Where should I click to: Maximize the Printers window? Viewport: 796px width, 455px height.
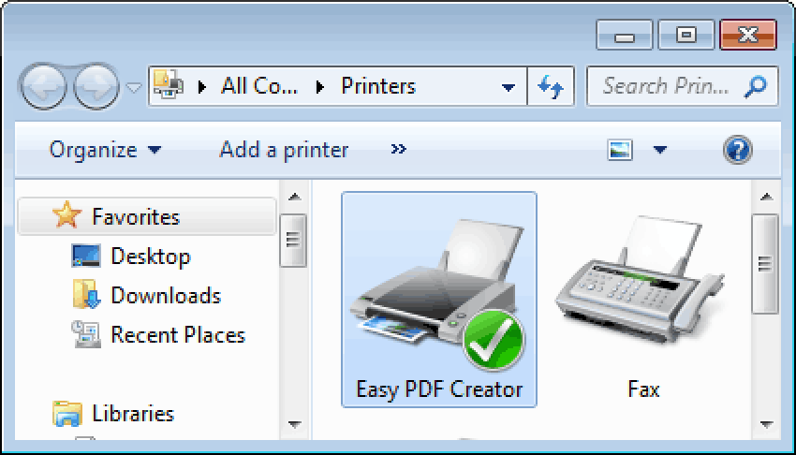(686, 35)
